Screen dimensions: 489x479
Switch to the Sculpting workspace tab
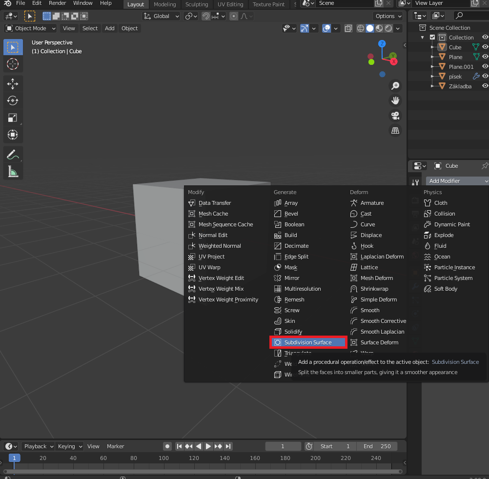(197, 4)
